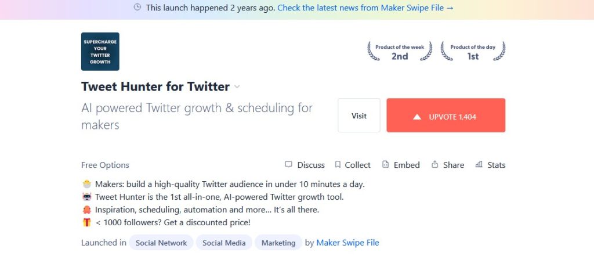Click the Product of the week 2nd badge

pos(400,52)
